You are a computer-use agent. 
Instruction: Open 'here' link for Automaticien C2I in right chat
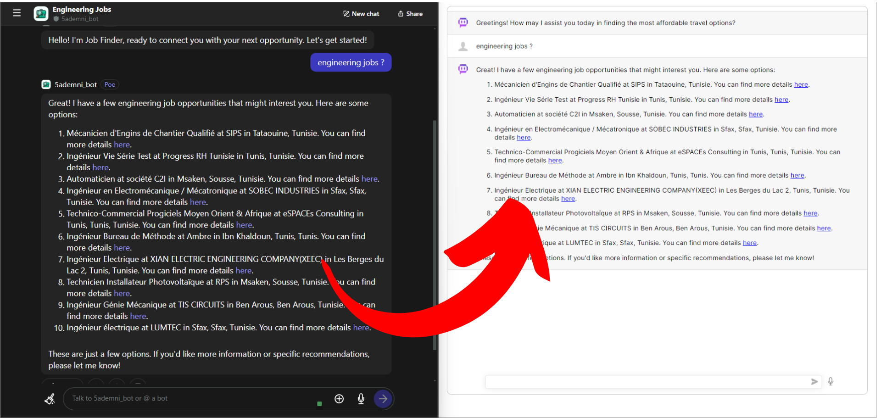(756, 114)
